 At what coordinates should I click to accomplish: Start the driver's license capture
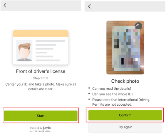click(41, 116)
